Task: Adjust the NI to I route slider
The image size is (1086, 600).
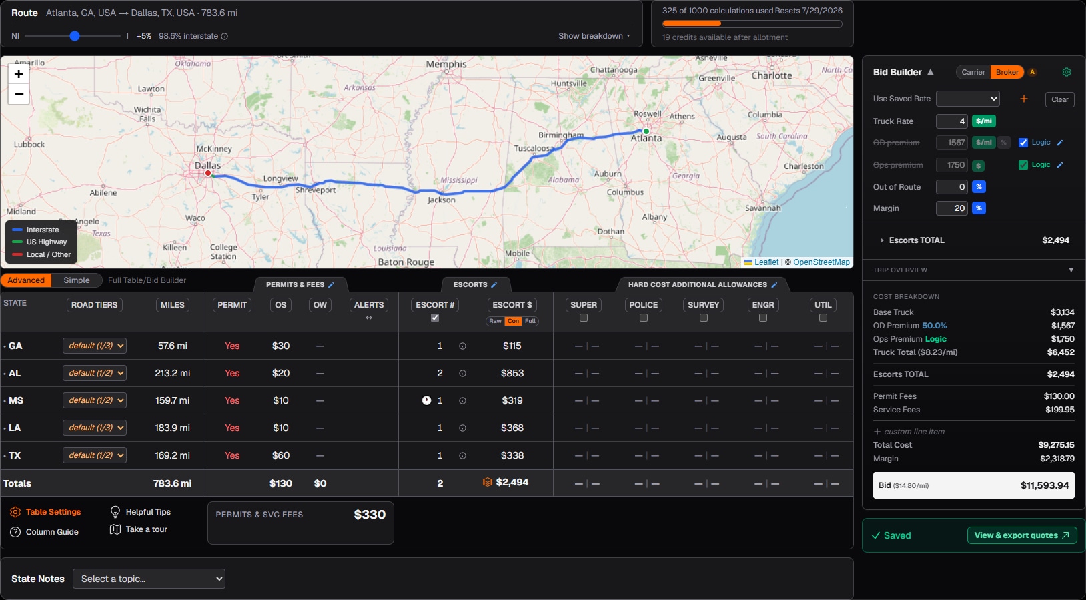Action: [x=73, y=36]
